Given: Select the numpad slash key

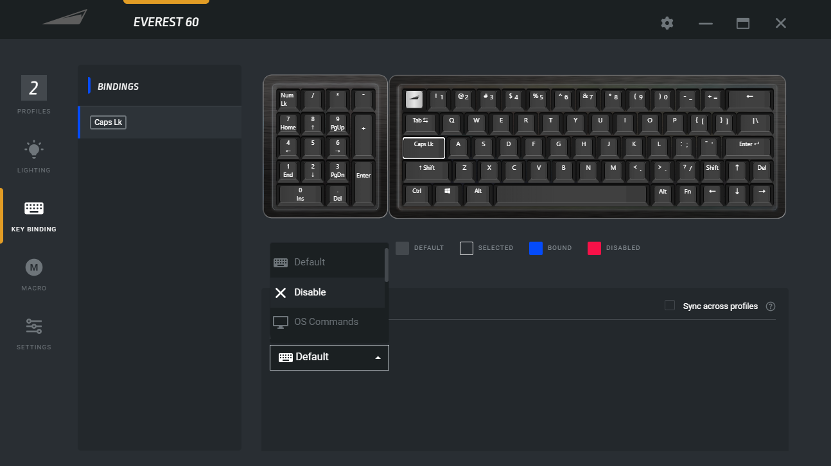Looking at the screenshot, I should (x=313, y=99).
